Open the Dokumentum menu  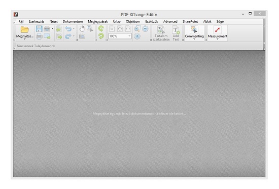(x=73, y=21)
